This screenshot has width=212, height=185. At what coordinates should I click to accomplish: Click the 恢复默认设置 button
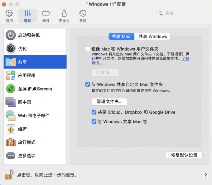click(x=184, y=155)
